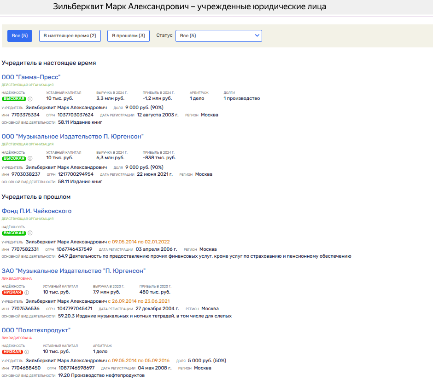The image size is (433, 381).
Task: Click info icon beside Фонд Чайковского reliability badge
Action: (30, 233)
